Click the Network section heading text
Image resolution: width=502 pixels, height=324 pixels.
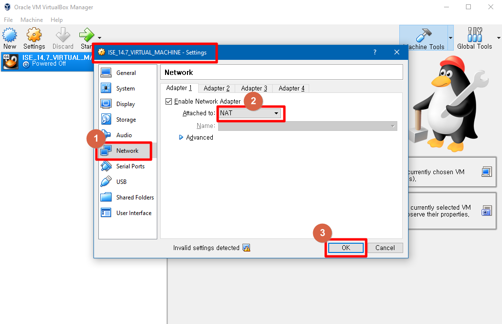click(179, 72)
